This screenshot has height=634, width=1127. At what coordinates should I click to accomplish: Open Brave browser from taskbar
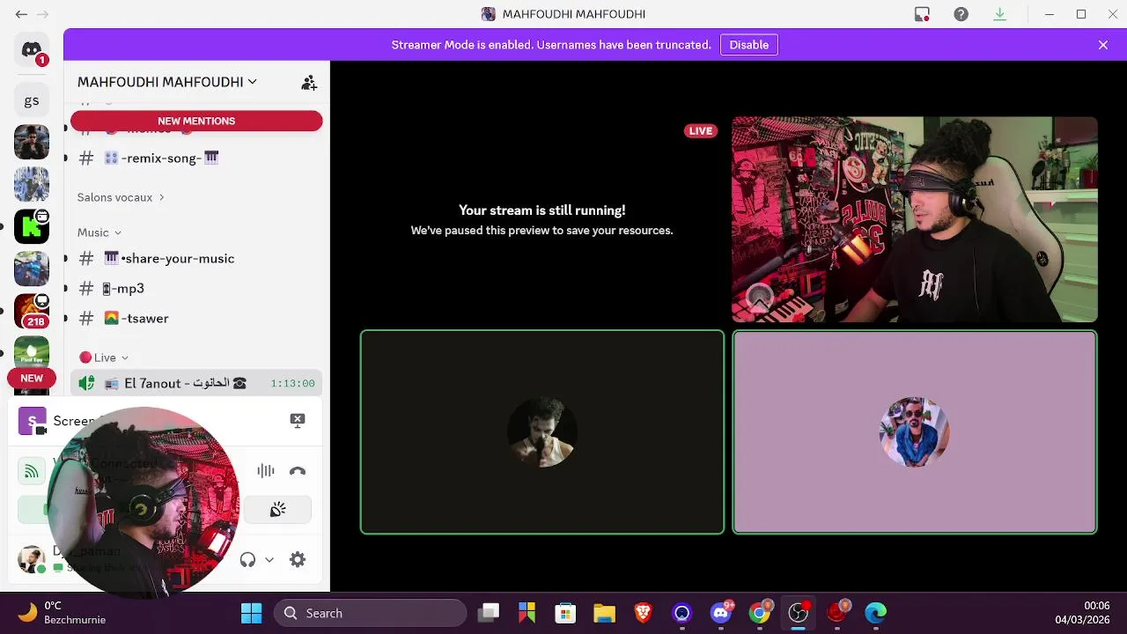click(644, 613)
